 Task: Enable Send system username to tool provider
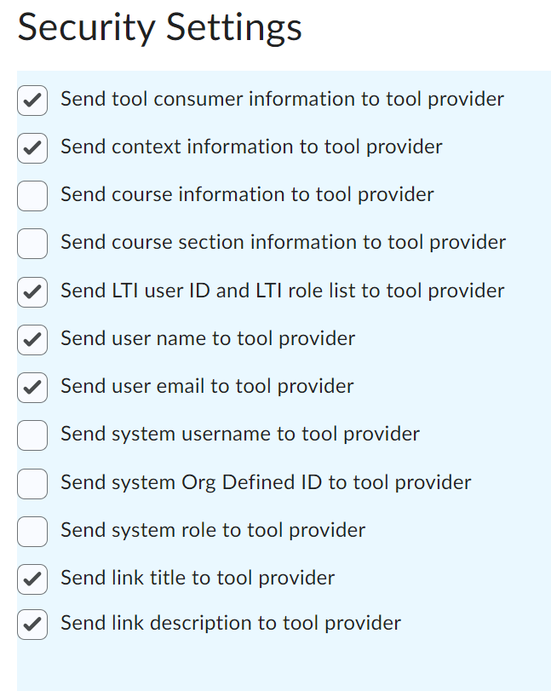[x=32, y=435]
